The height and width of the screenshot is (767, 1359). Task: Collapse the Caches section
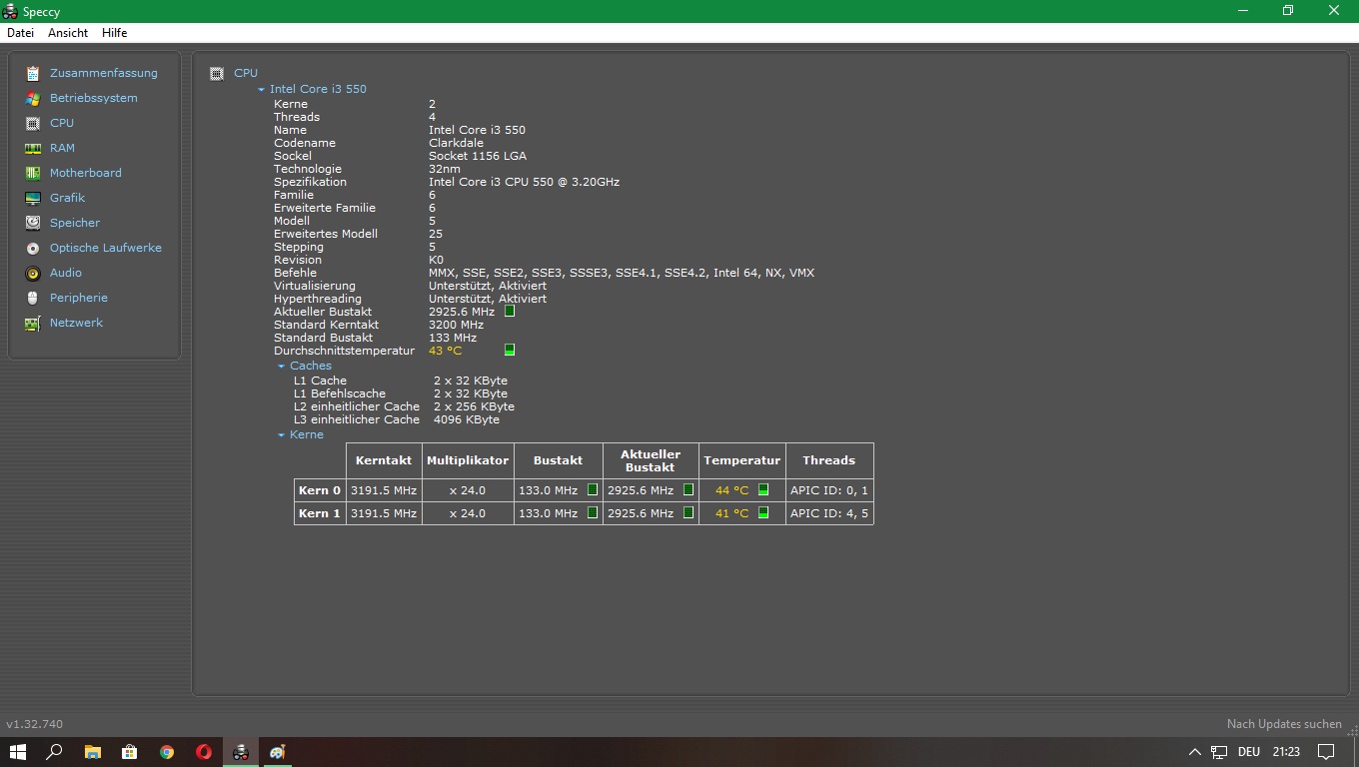click(282, 367)
